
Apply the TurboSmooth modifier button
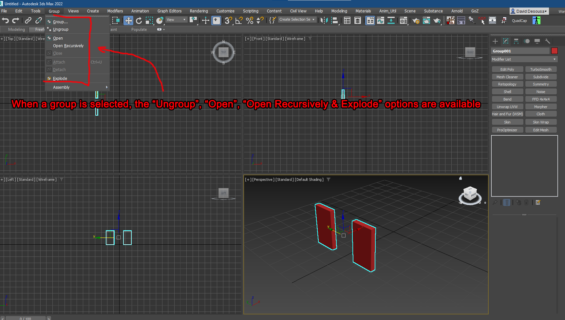click(541, 69)
